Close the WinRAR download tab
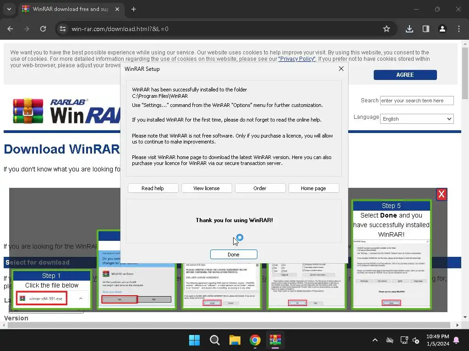The width and height of the screenshot is (469, 351). [117, 9]
